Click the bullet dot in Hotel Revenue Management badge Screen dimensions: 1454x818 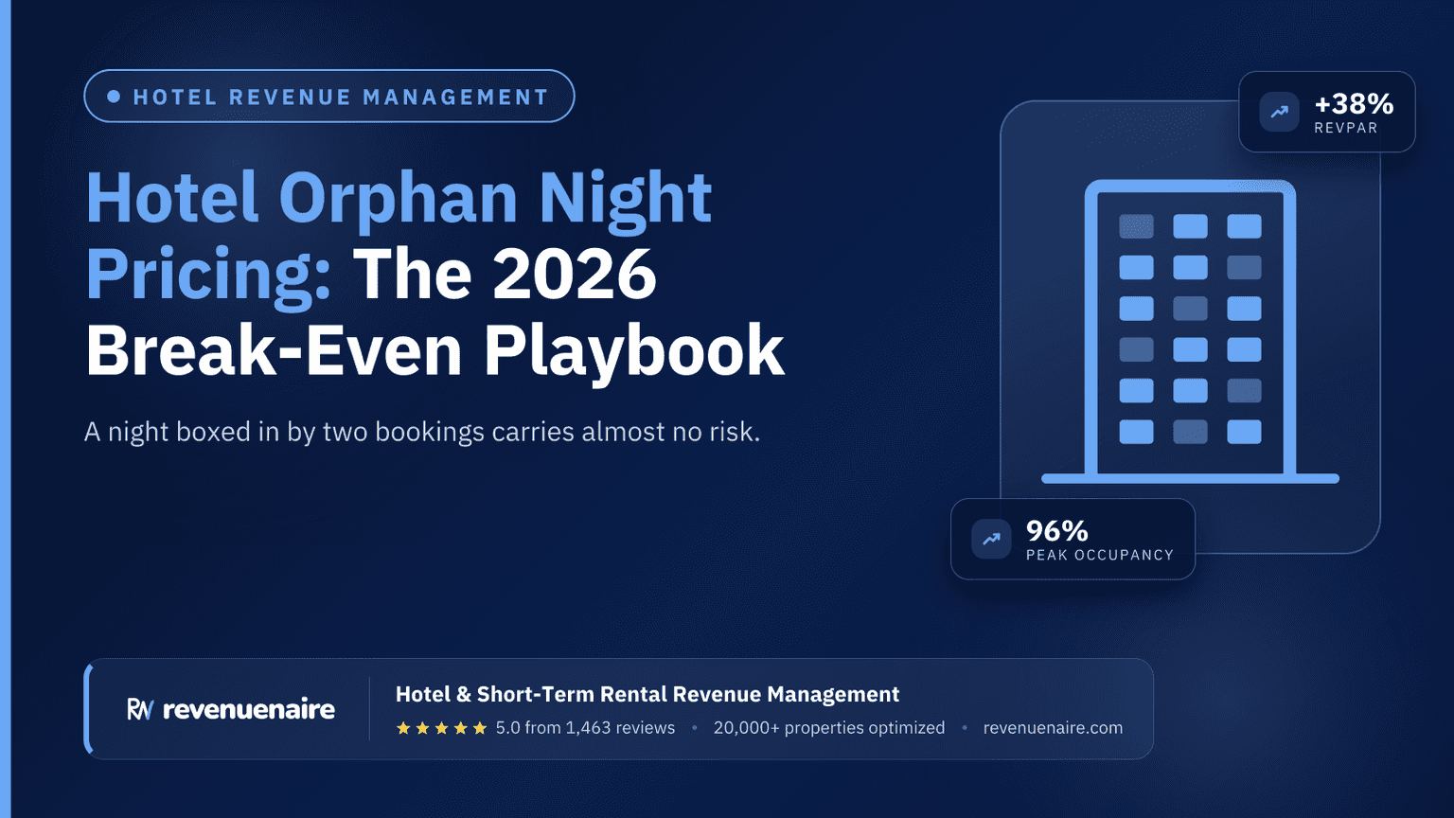114,97
